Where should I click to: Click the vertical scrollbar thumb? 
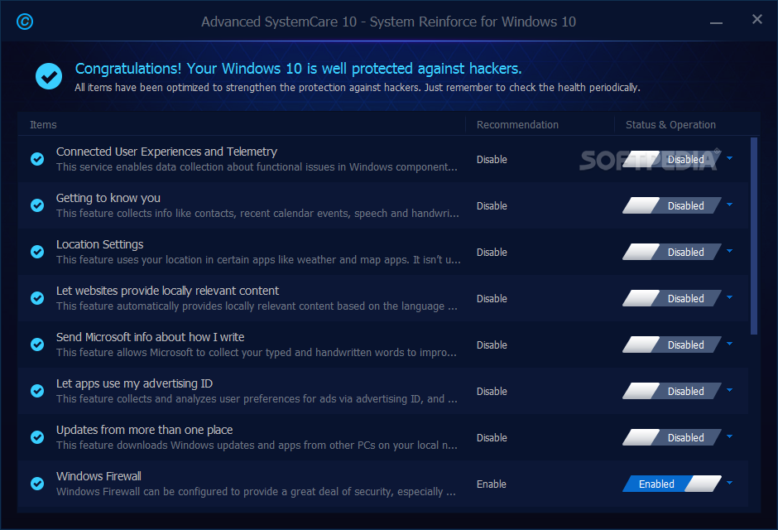(754, 236)
